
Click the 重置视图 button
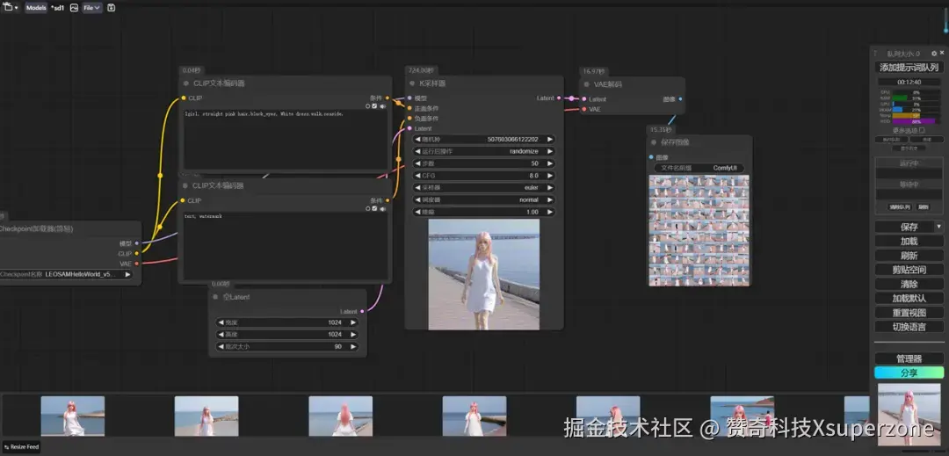[909, 313]
